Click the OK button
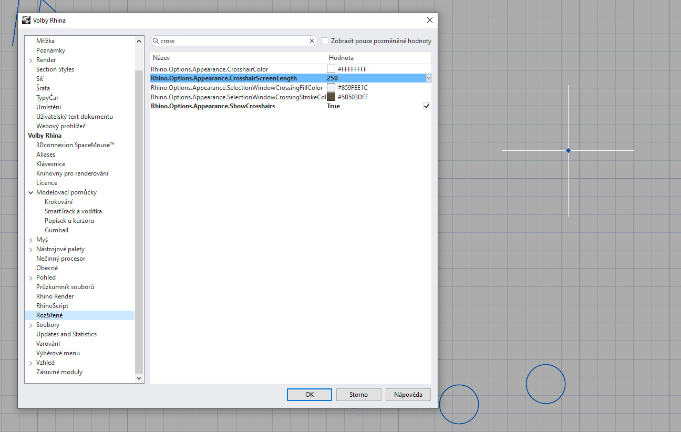This screenshot has height=432, width=681. coord(309,395)
